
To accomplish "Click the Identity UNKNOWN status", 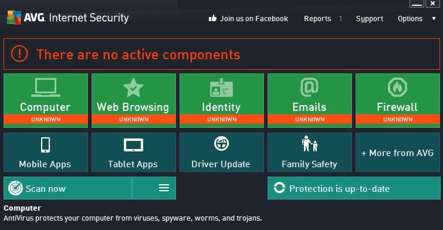I will [x=222, y=119].
